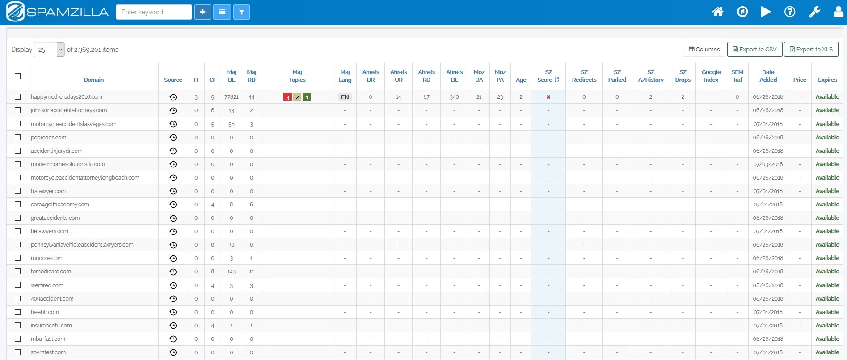Sort by Google Index column header
The height and width of the screenshot is (360, 847).
point(711,76)
